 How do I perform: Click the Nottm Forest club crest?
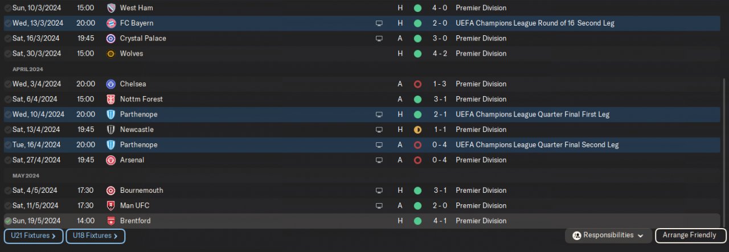point(111,100)
